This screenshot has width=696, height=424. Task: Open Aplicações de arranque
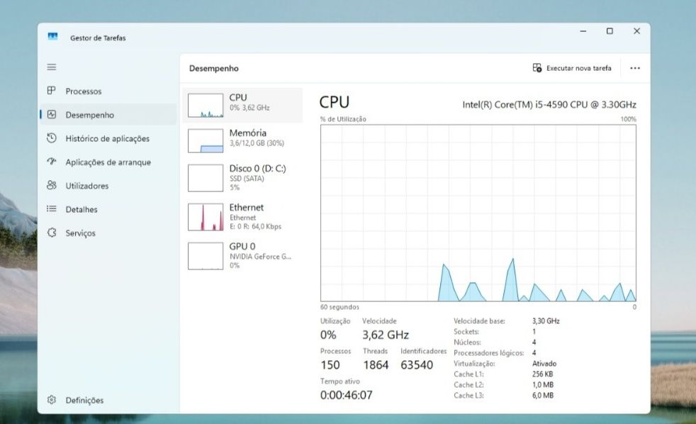tap(108, 162)
